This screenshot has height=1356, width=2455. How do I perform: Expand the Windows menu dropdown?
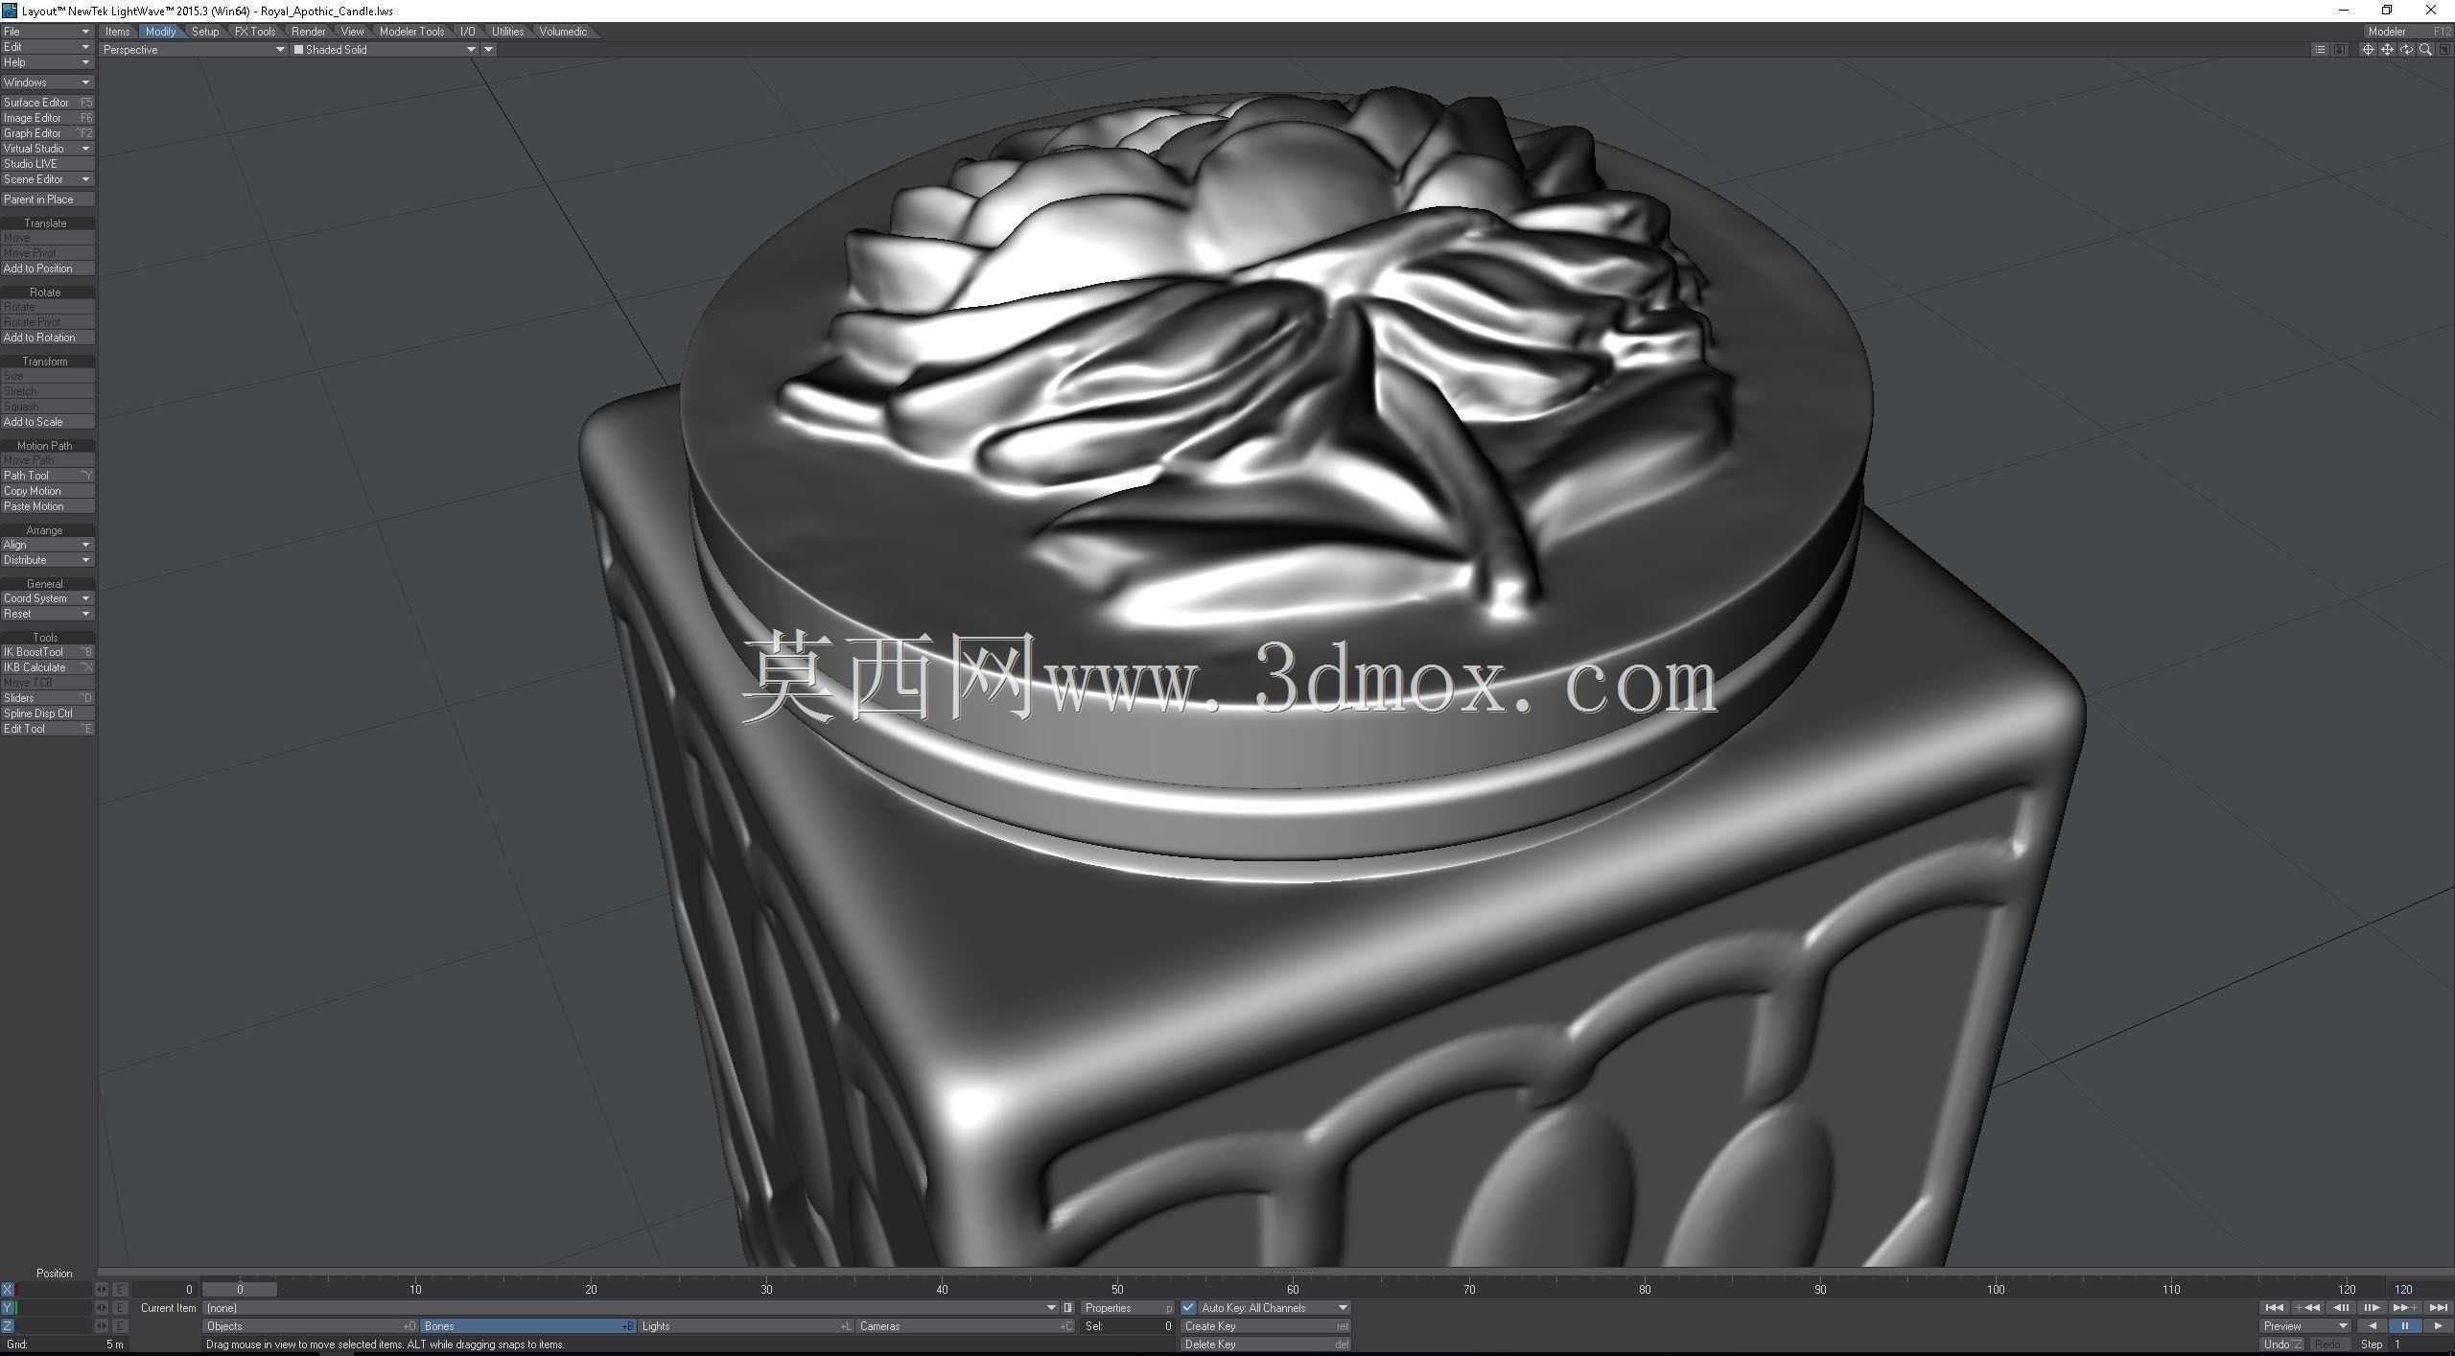point(47,82)
